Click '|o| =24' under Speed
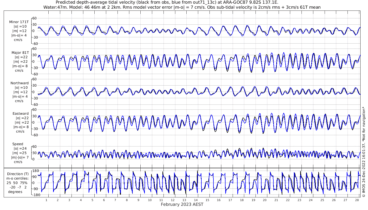 [20, 148]
